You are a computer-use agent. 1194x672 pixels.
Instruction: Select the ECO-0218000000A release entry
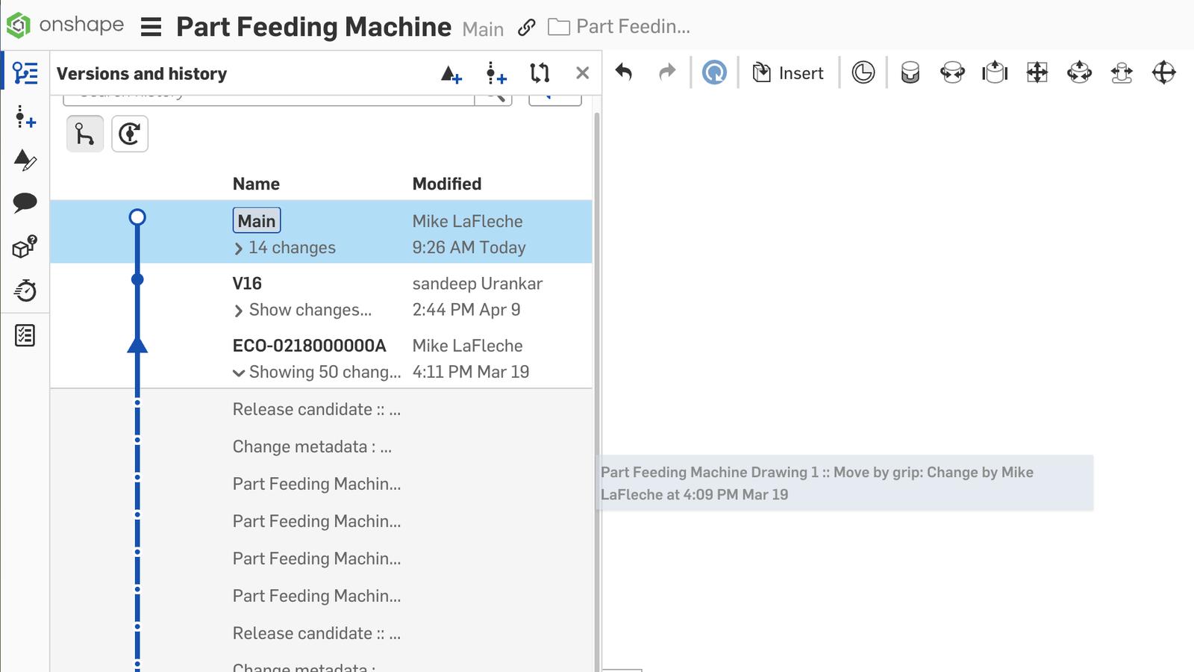pyautogui.click(x=309, y=346)
